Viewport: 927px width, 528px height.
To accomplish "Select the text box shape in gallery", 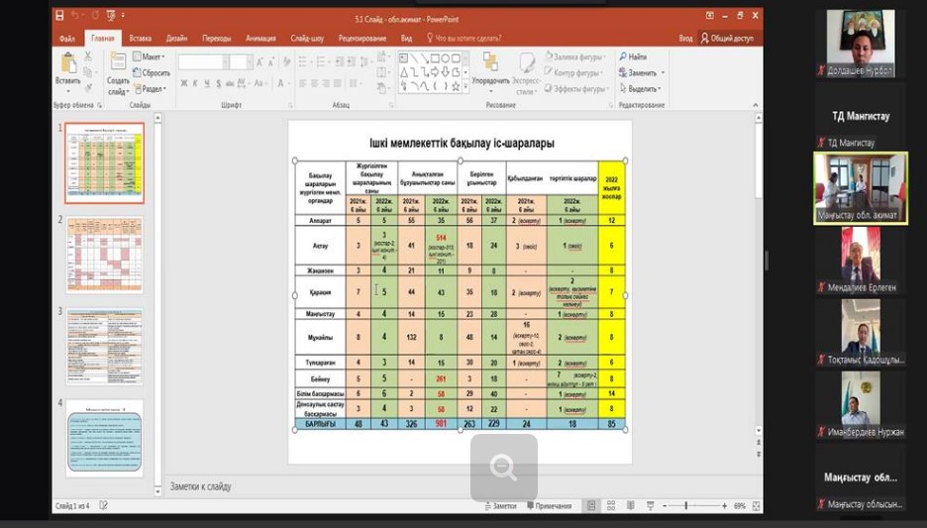I will 404,58.
